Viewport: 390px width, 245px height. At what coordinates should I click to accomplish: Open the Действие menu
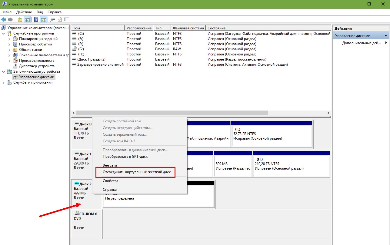click(x=24, y=12)
